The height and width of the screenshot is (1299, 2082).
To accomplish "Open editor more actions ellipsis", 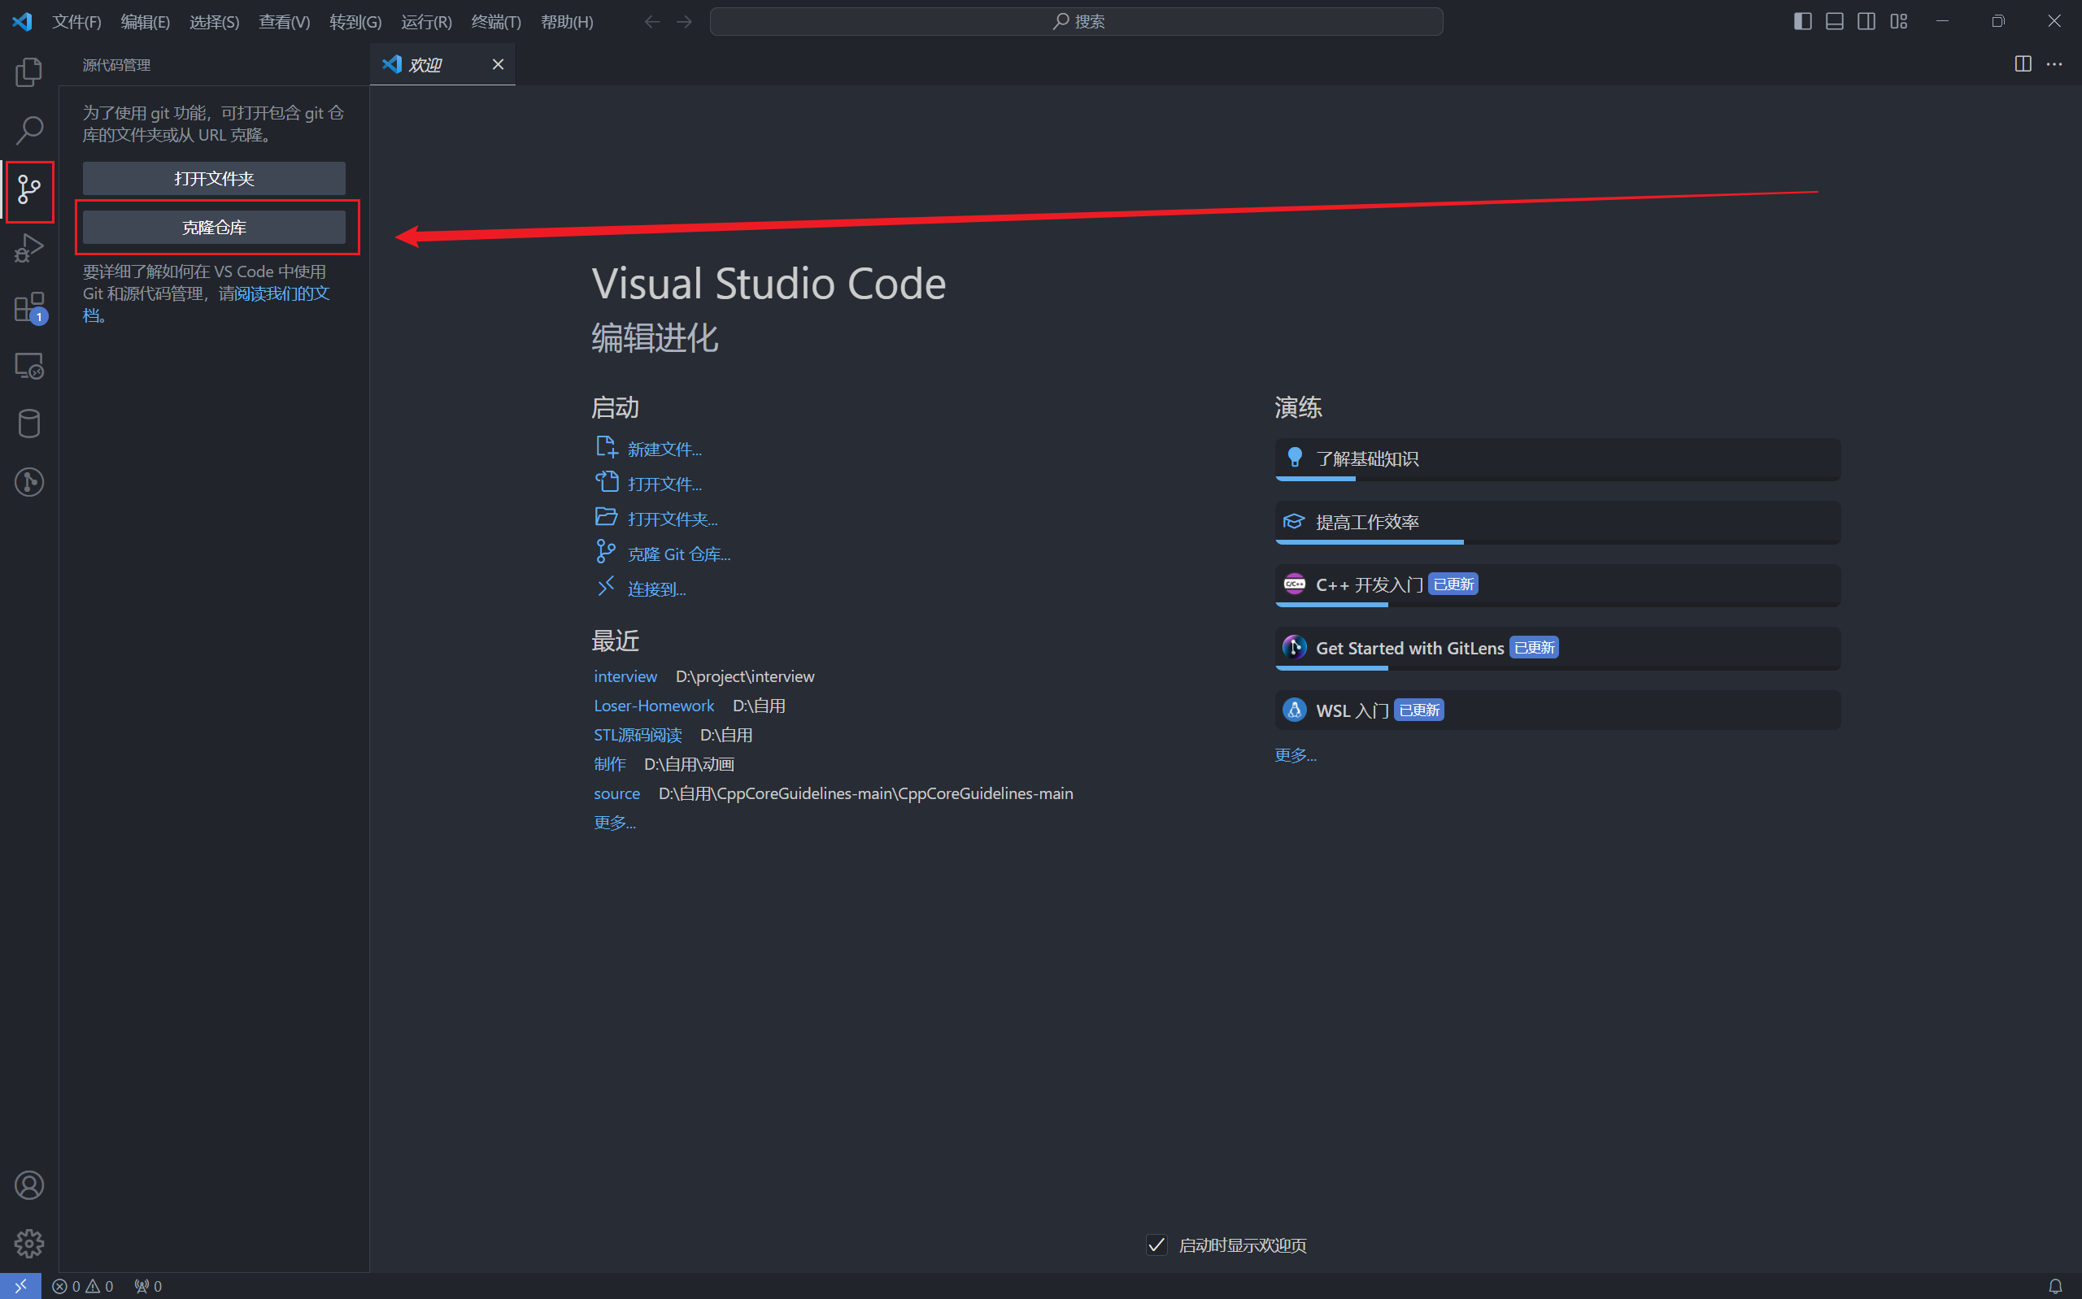I will 2054,64.
